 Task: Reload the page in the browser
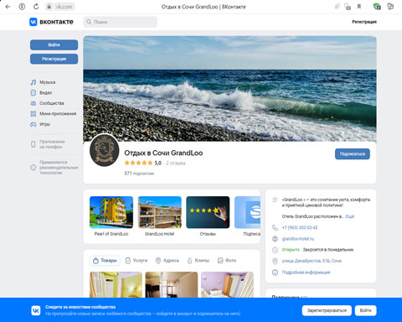[36, 7]
